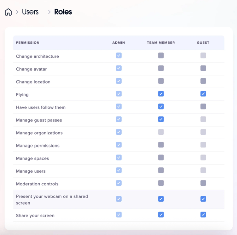Check Manage spaces for Team Member
The height and width of the screenshot is (235, 237).
click(x=161, y=158)
